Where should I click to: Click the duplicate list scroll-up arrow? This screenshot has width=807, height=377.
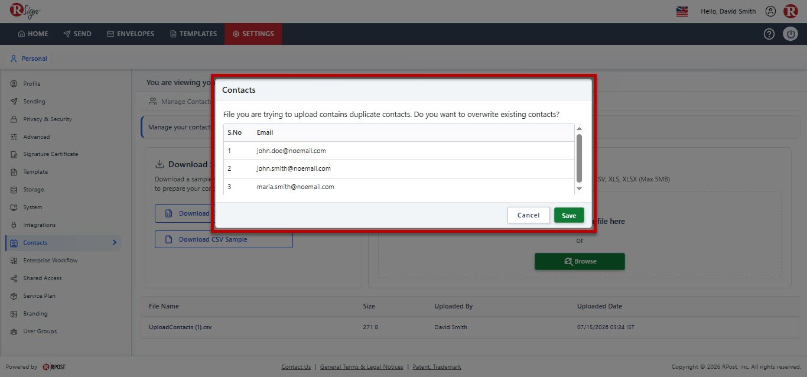point(579,129)
